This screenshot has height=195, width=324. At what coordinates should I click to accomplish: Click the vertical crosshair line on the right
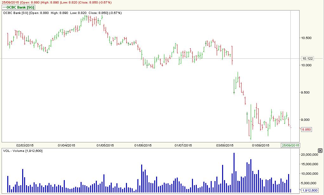[x=291, y=79]
